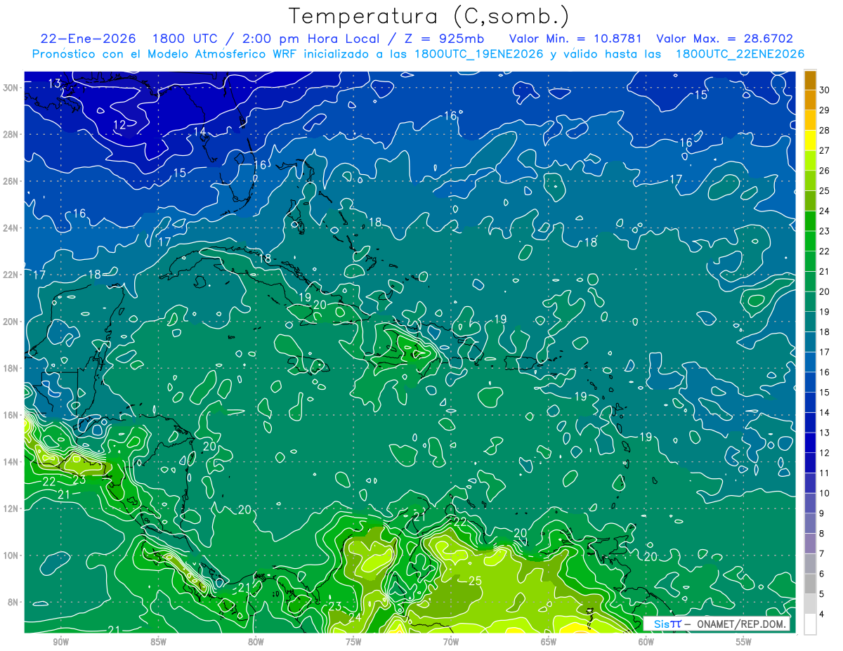Click the '1800UTC_22ENE2026' valid-until timestamp
843x651 pixels.
[x=740, y=54]
